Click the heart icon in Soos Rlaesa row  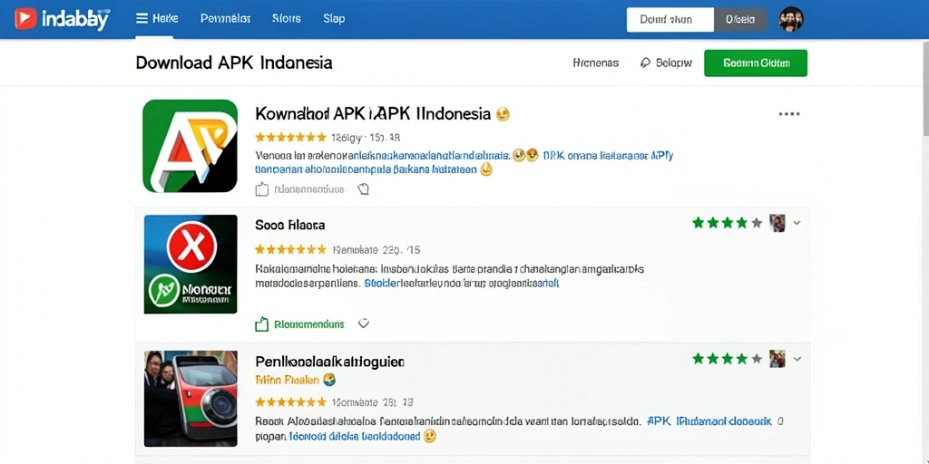[365, 324]
